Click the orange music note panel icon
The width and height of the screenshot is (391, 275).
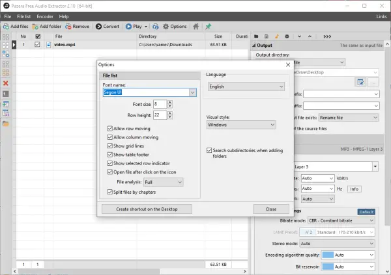[276, 36]
